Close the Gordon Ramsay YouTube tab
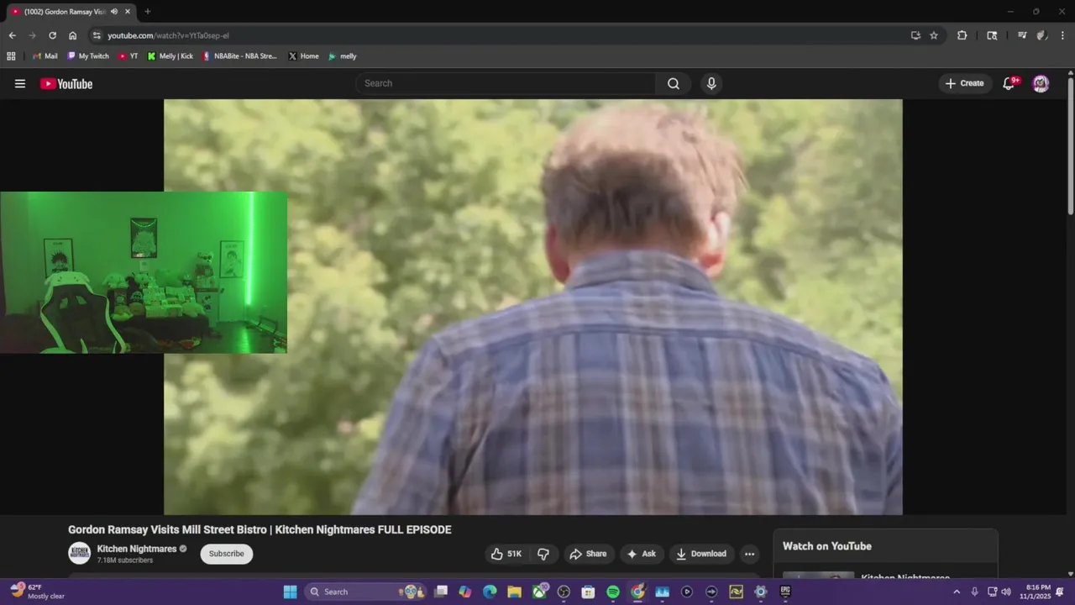The height and width of the screenshot is (605, 1075). tap(128, 12)
